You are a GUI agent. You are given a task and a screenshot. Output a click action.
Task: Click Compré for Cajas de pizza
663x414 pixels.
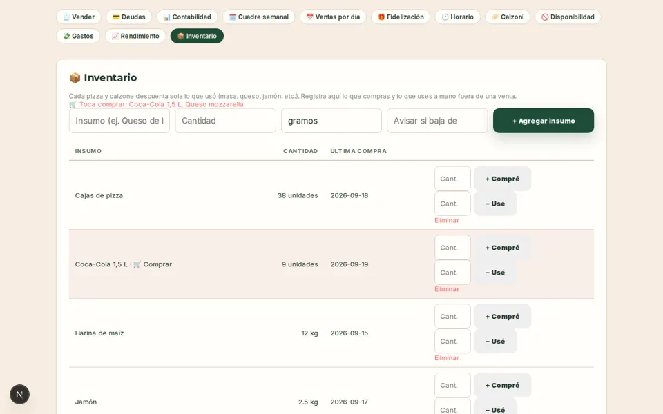pos(502,179)
